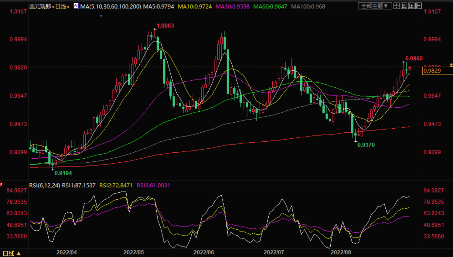
Task: Click the play-arrow chart icon in top toolbar
Action: click(x=411, y=6)
